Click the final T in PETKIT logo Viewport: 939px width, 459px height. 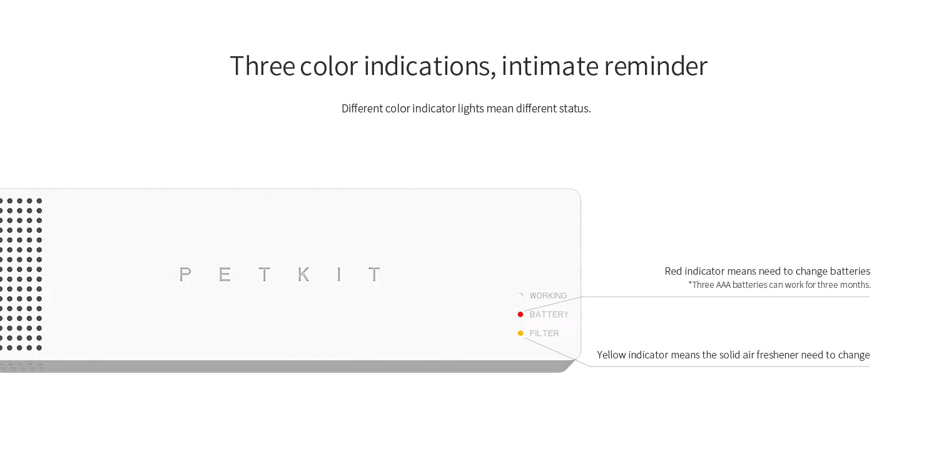pyautogui.click(x=374, y=275)
